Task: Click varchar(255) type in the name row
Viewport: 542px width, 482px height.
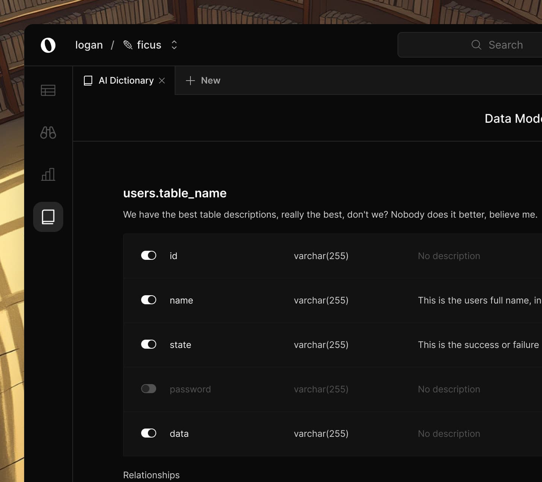Action: click(x=321, y=300)
